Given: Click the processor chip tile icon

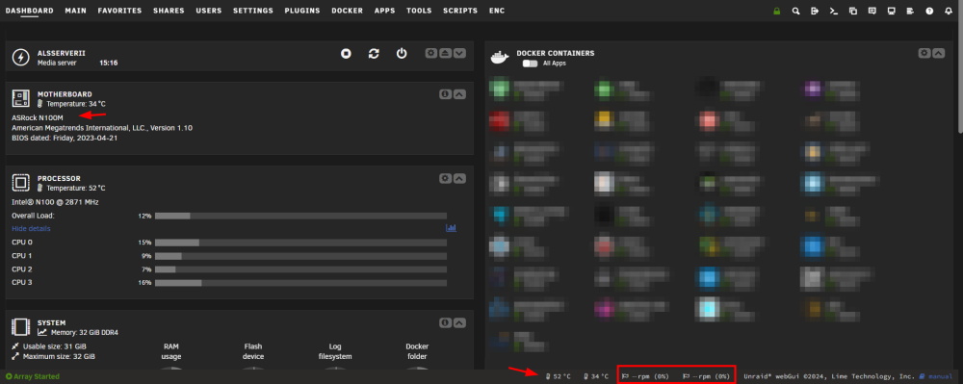Looking at the screenshot, I should pos(21,182).
